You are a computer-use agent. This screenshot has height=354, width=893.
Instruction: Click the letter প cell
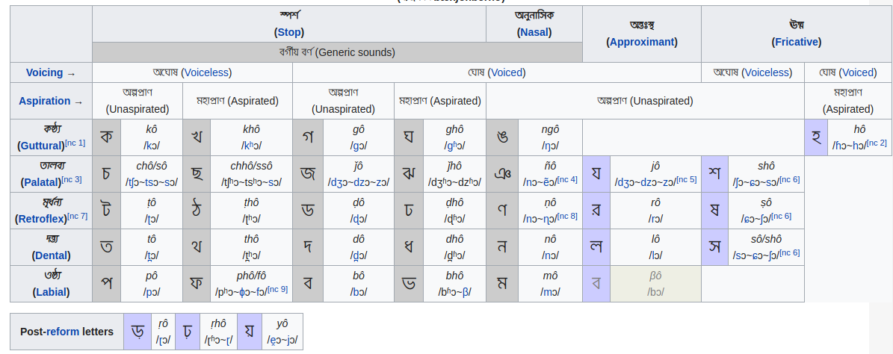pos(107,284)
